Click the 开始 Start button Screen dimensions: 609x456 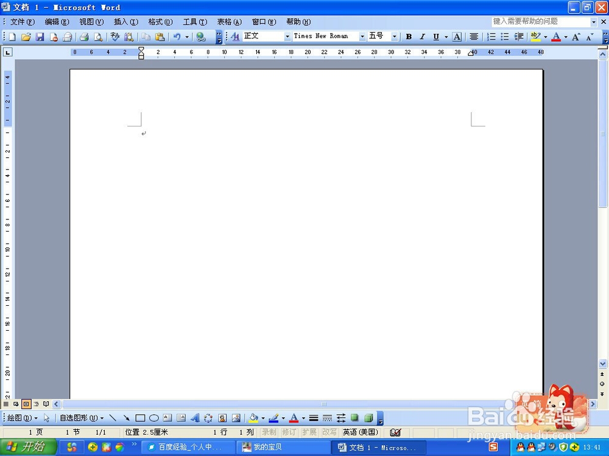[28, 447]
